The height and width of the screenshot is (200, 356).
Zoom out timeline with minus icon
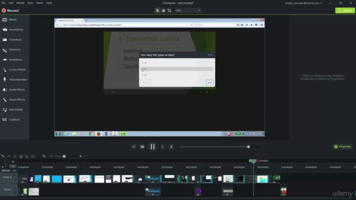(x=51, y=156)
